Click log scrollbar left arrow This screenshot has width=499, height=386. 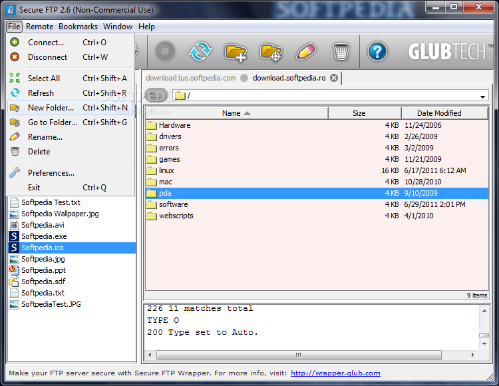(x=150, y=355)
